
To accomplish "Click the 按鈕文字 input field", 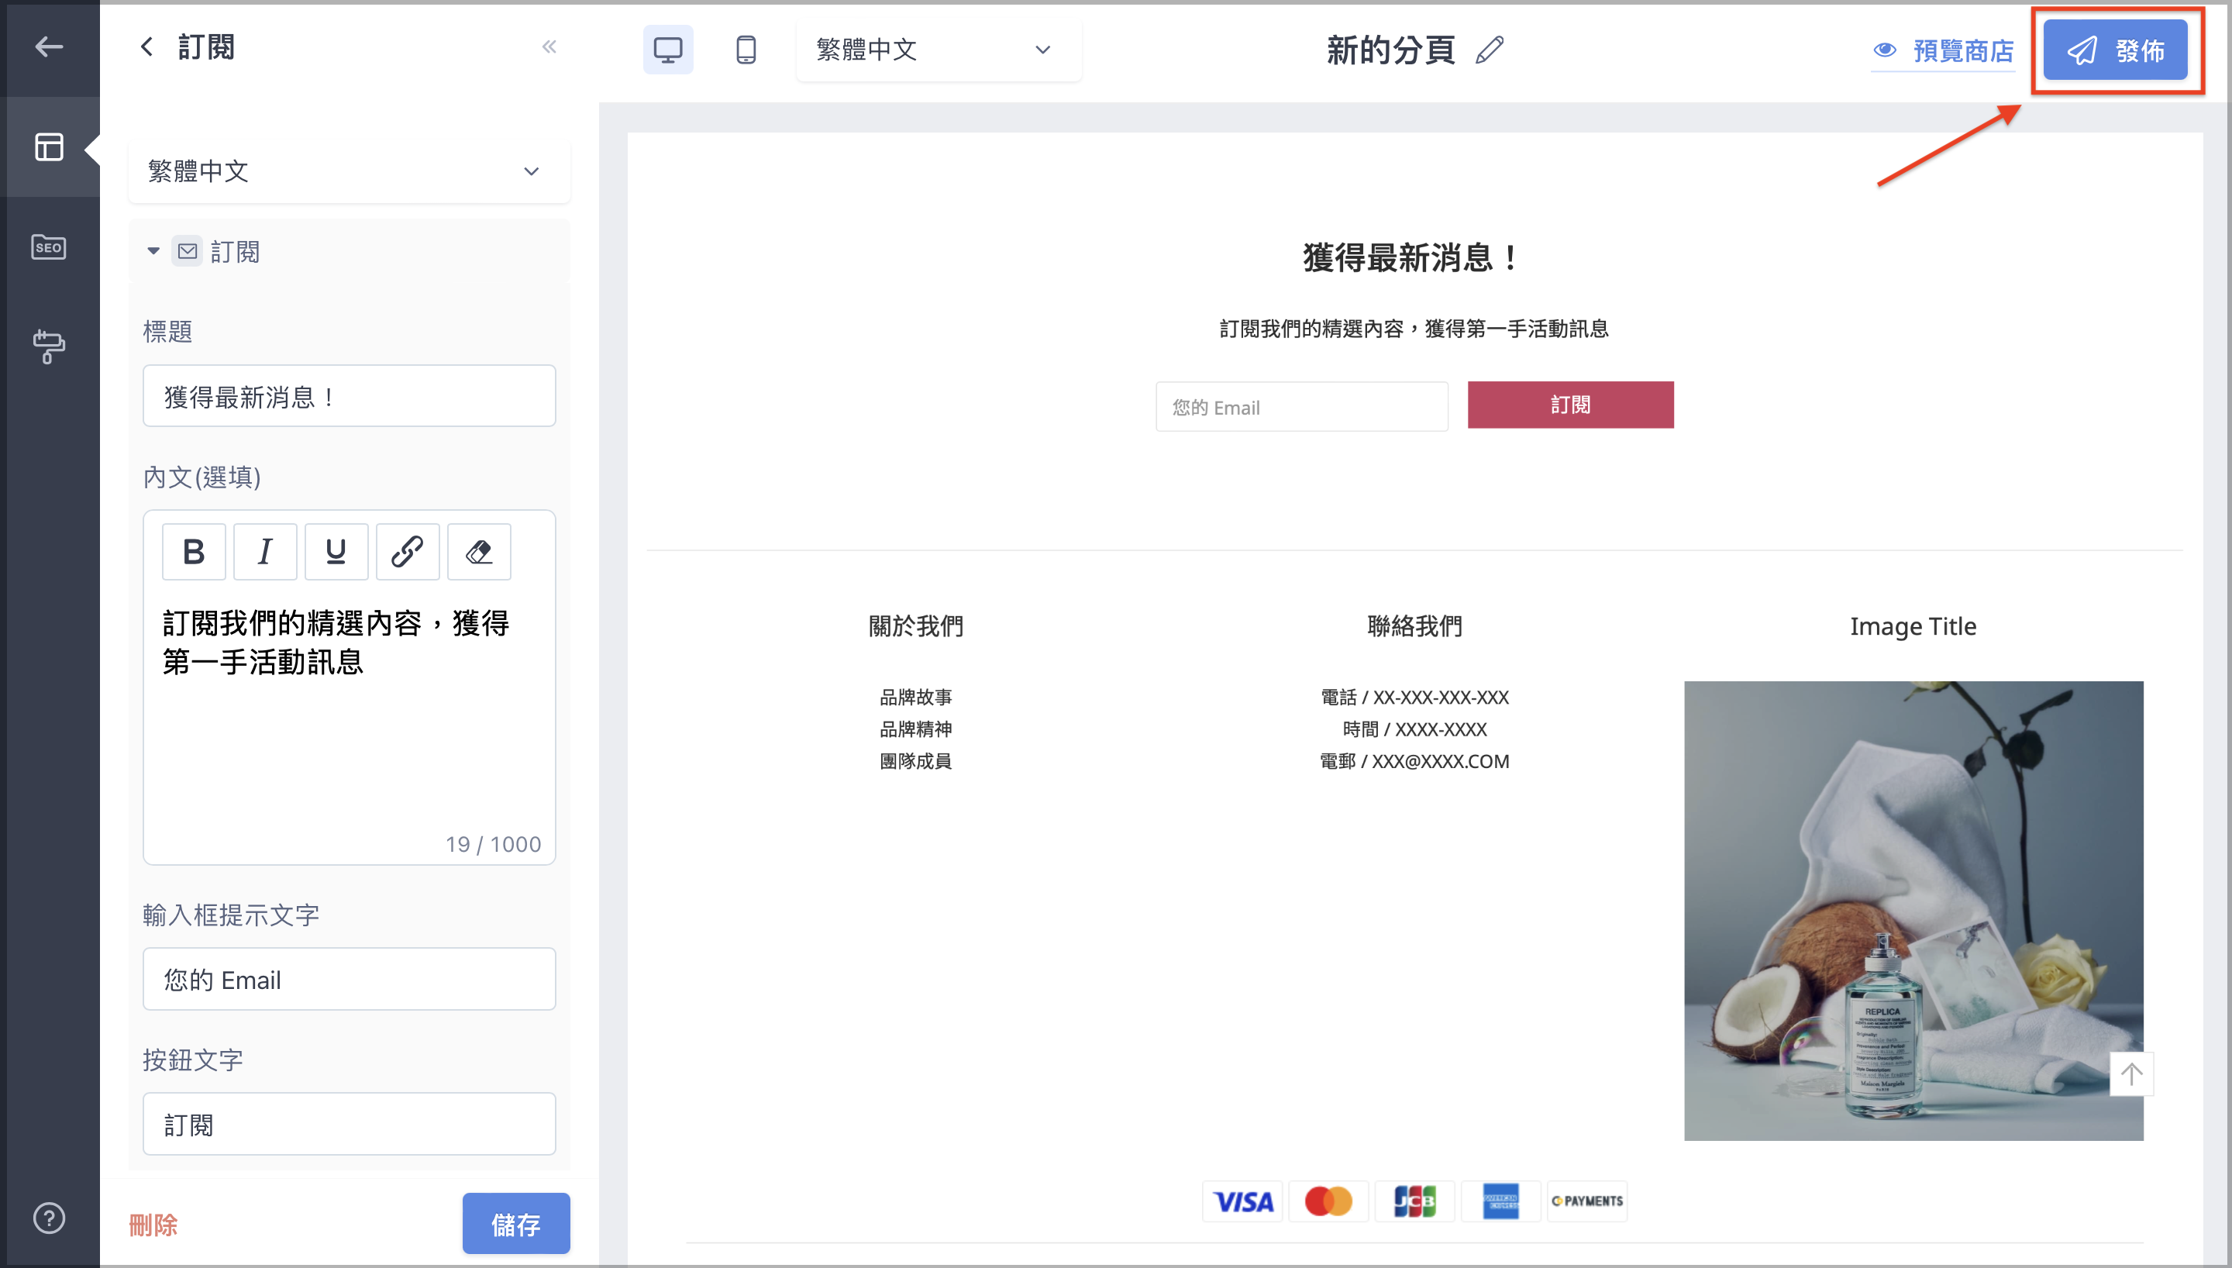I will pos(349,1125).
